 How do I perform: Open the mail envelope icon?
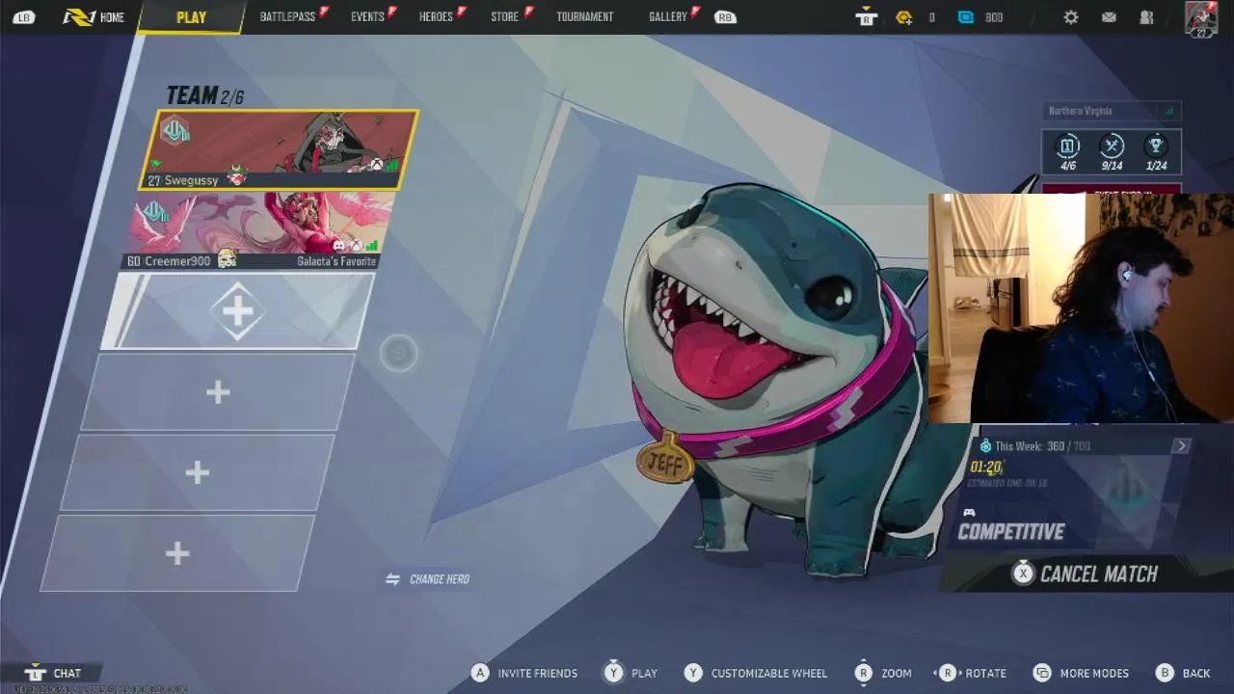[x=1109, y=17]
